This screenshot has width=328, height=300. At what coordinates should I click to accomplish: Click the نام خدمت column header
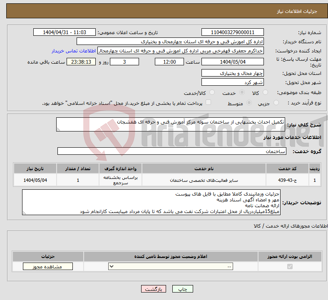(x=204, y=169)
